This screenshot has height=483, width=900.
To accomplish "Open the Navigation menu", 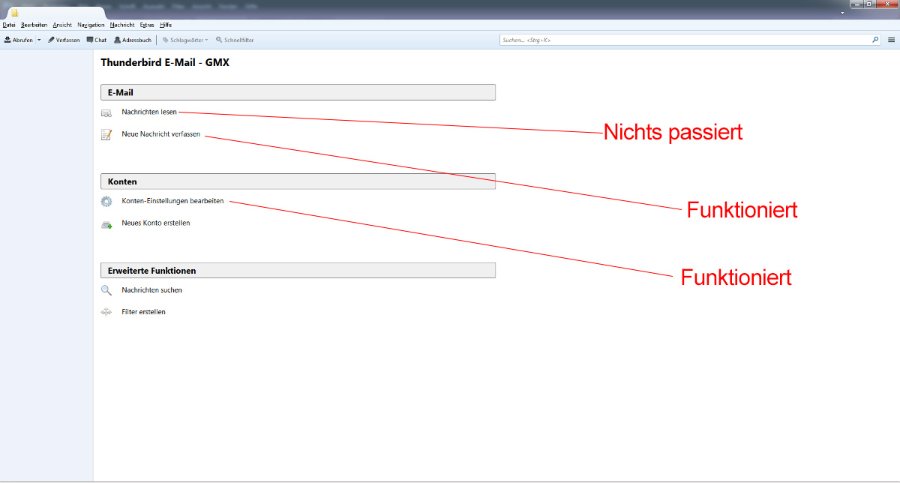I will (x=91, y=25).
